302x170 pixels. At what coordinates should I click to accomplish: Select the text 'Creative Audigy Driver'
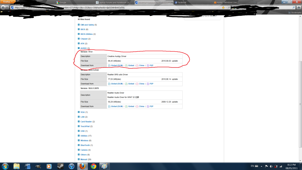117,56
